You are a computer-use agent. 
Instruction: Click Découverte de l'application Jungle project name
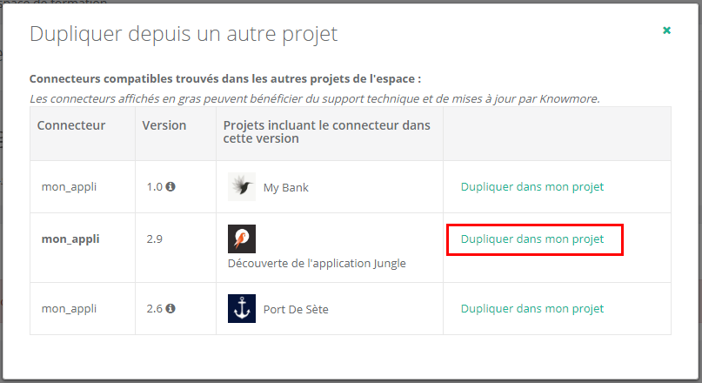tap(317, 263)
